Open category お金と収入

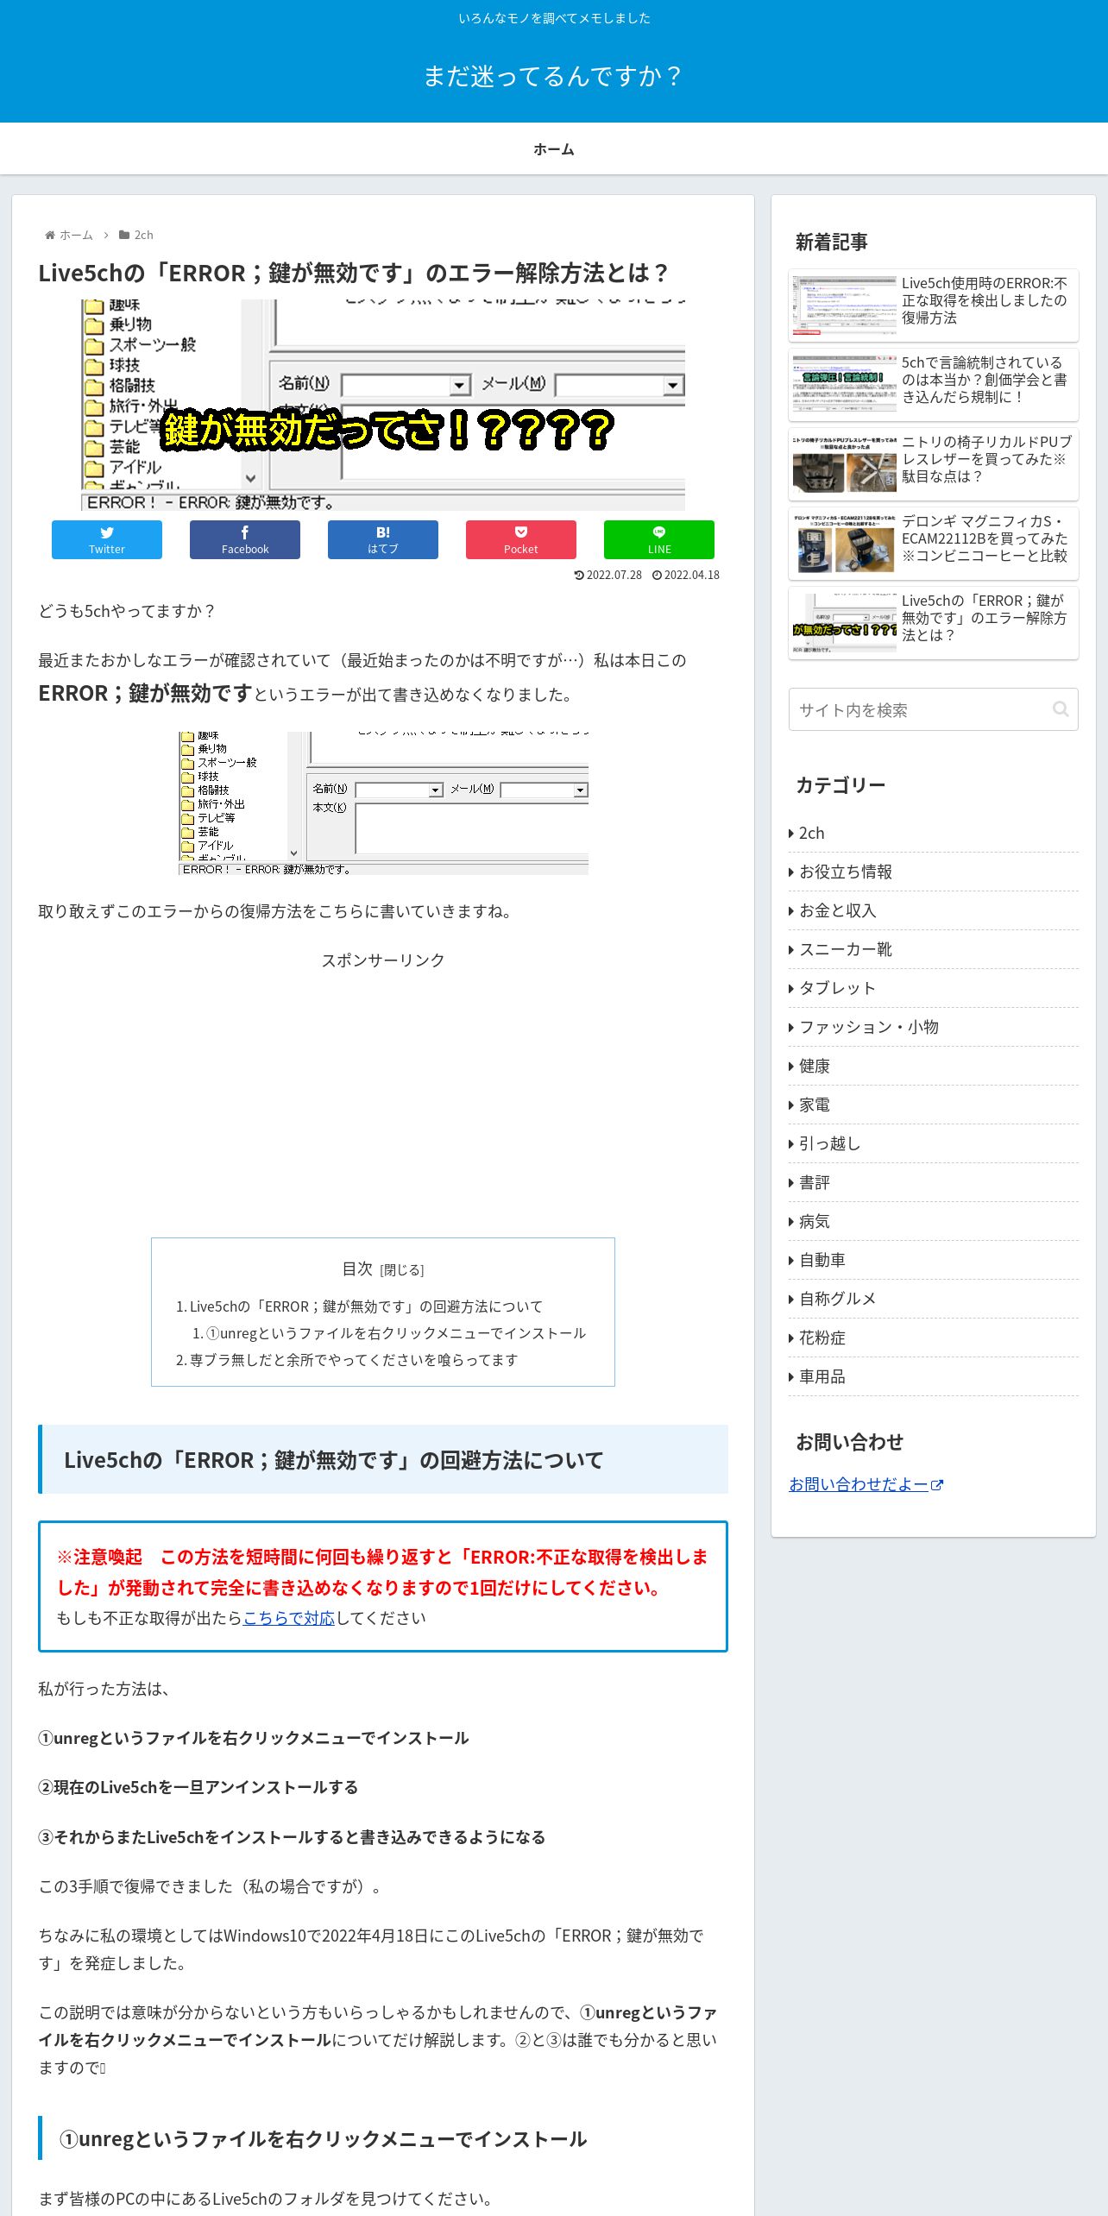click(934, 910)
